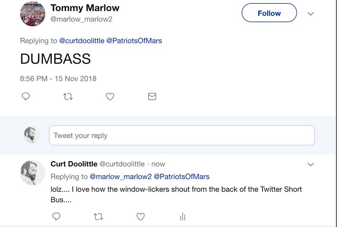
Task: Open @PatriotsOfMars mention in top tweet
Action: (134, 41)
